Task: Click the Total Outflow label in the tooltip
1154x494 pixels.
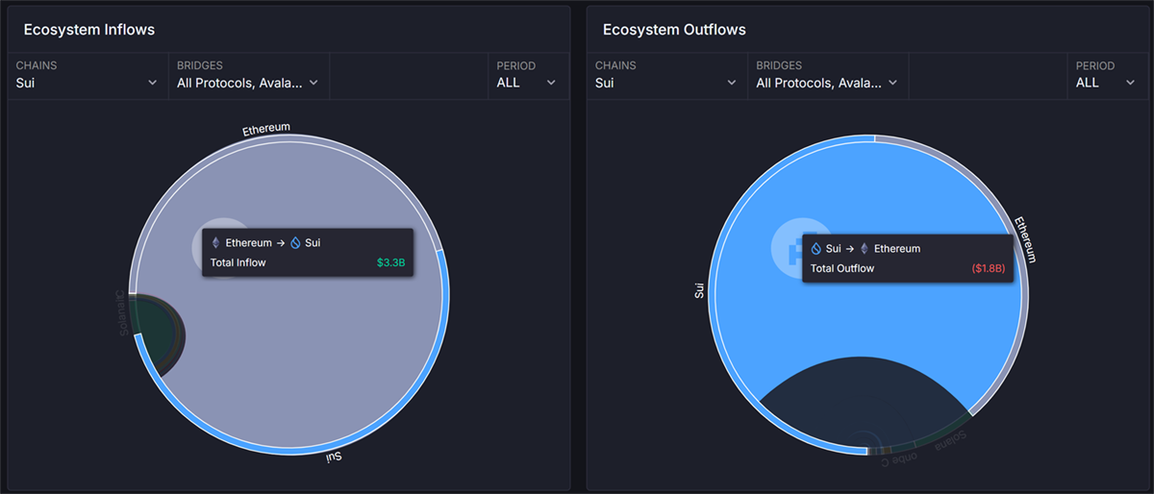Action: [x=842, y=269]
